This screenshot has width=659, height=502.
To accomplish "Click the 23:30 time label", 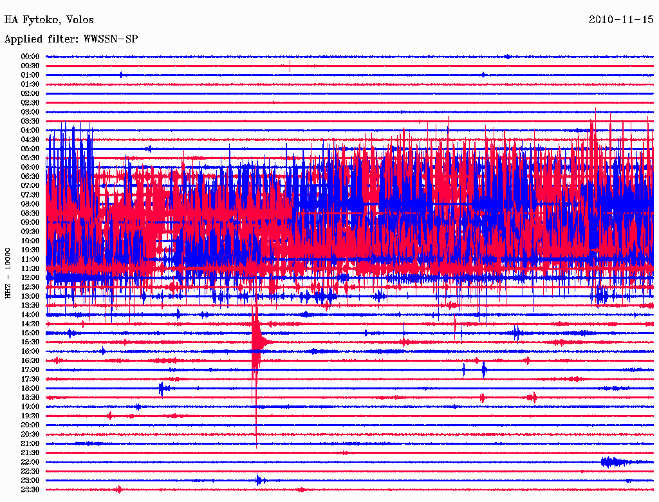I will pos(30,490).
